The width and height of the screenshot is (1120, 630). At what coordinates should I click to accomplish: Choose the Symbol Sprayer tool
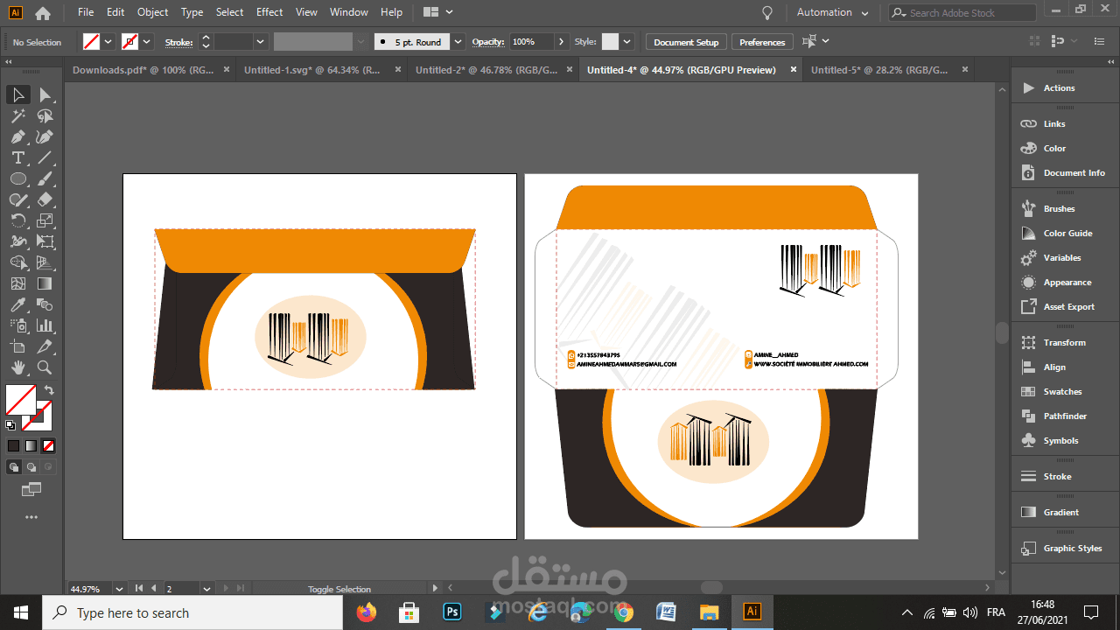(x=17, y=325)
